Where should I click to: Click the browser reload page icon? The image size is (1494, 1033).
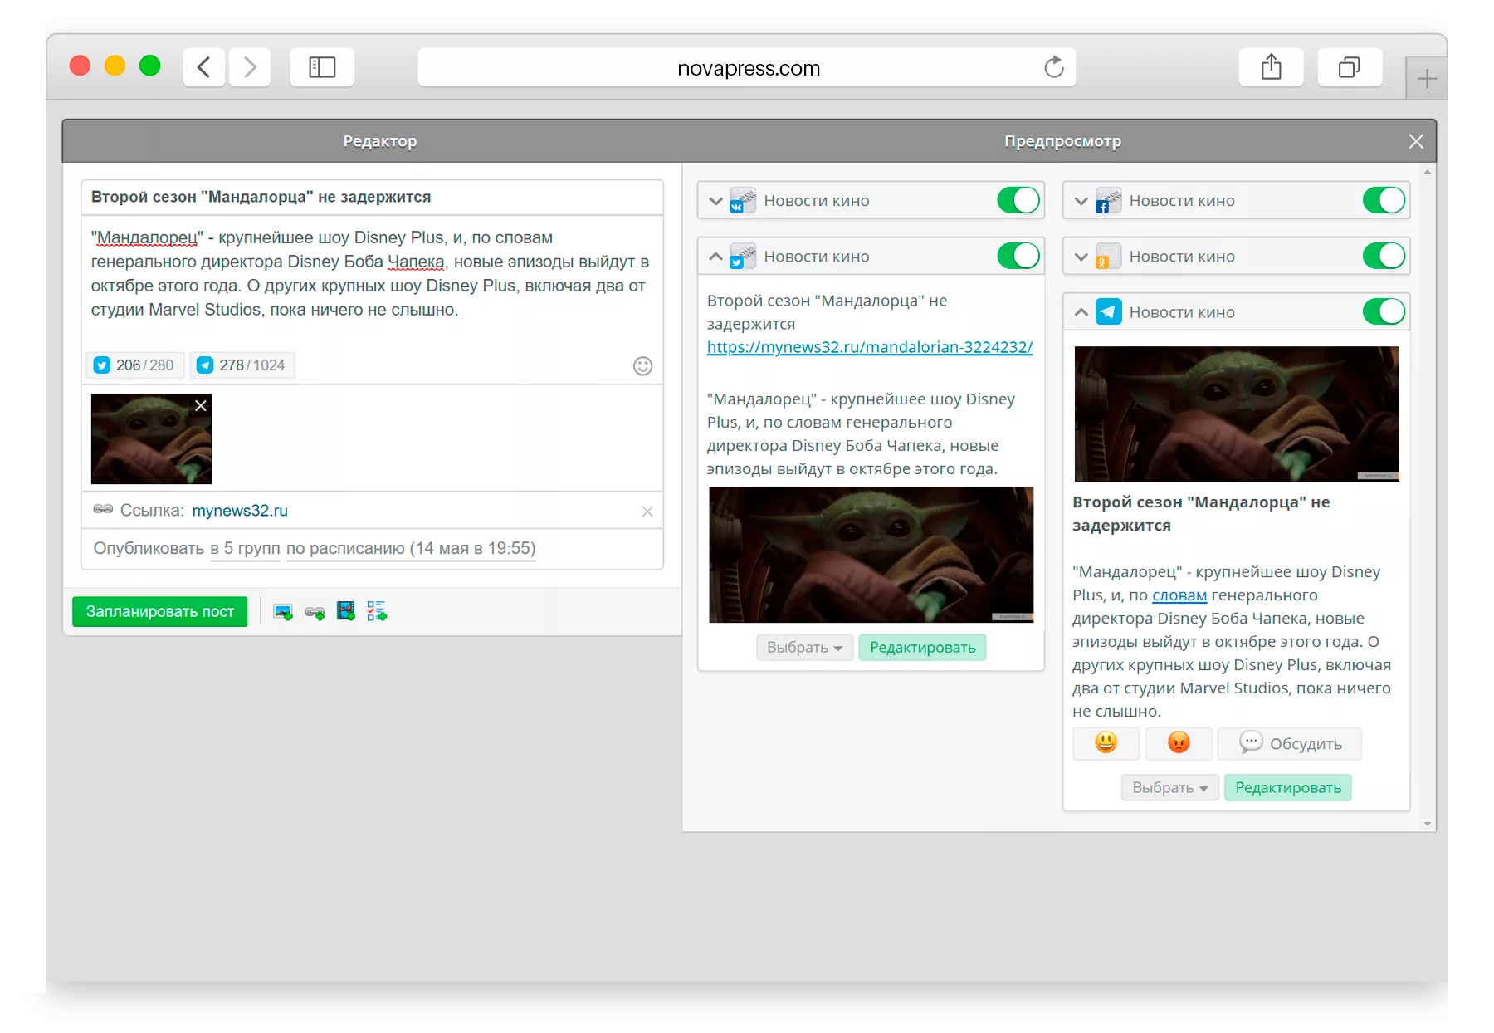[1053, 67]
